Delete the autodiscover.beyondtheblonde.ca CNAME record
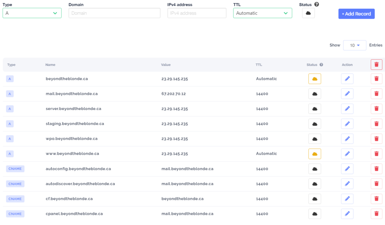This screenshot has height=225, width=385. pos(376,184)
